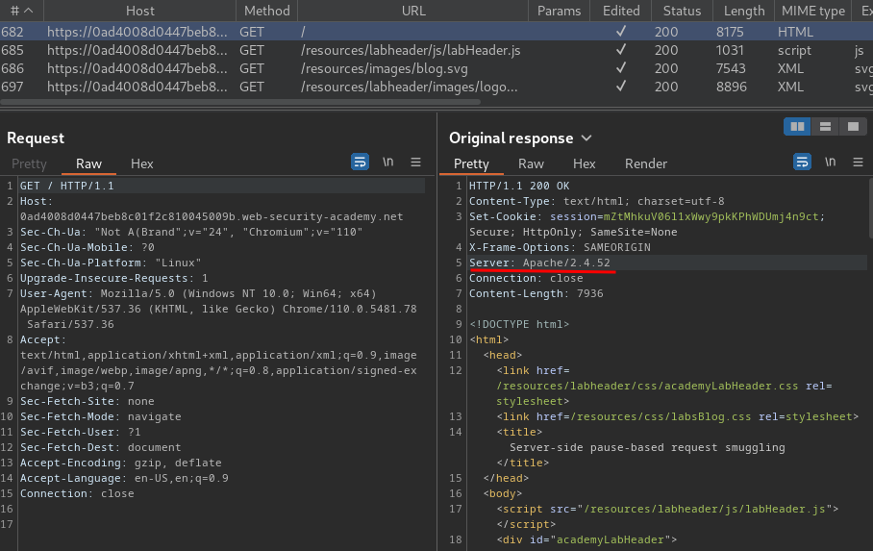Sort history by Params column header
Screen dimensions: 873x551
559,11
